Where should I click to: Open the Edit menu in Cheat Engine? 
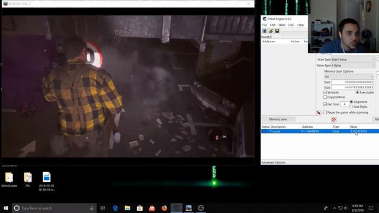[272, 25]
